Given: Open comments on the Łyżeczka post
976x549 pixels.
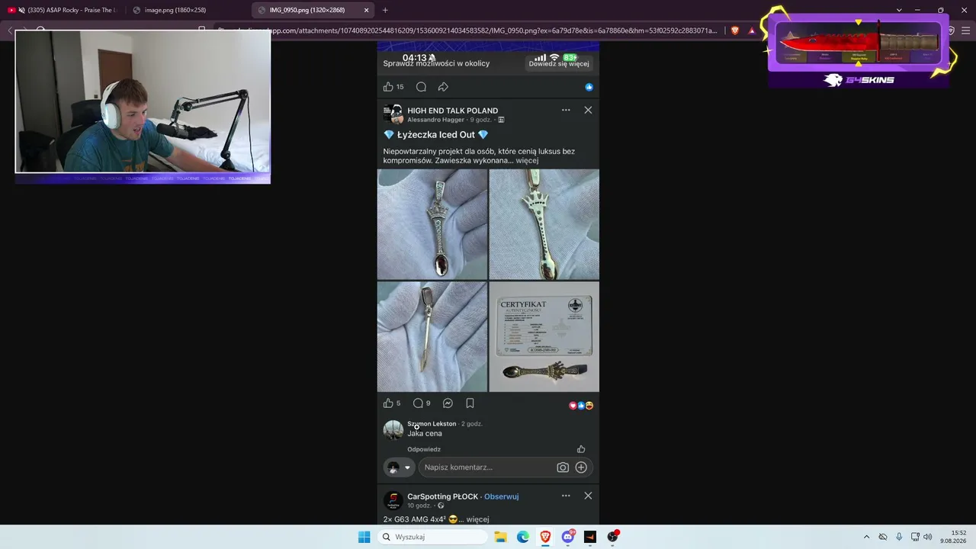Looking at the screenshot, I should [x=418, y=403].
